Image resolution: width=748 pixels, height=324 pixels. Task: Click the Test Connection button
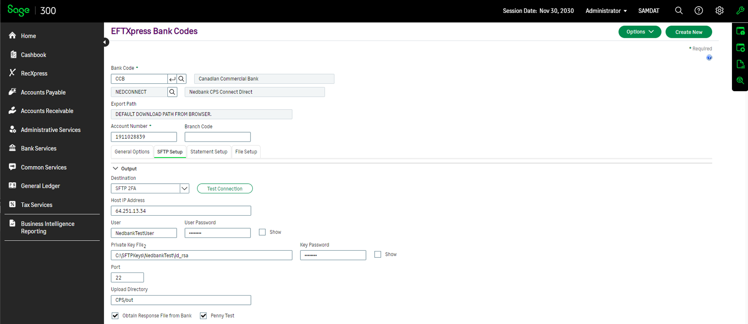225,189
